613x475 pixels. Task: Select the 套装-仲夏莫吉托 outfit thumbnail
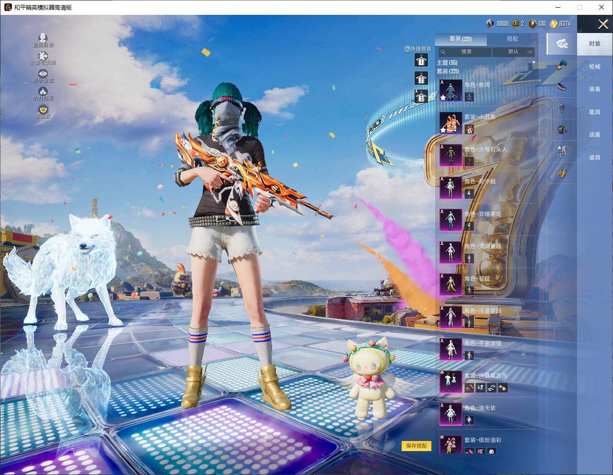pyautogui.click(x=451, y=382)
